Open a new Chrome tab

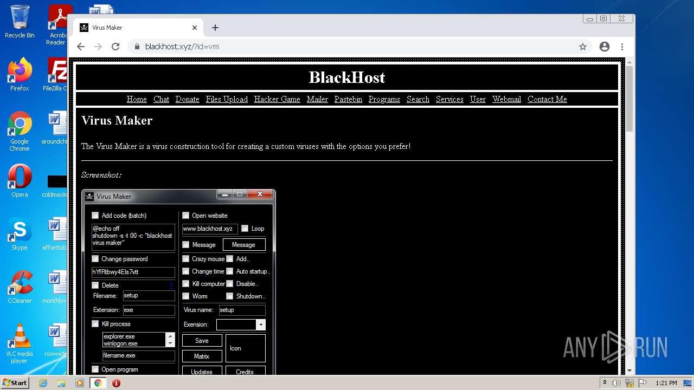[215, 28]
